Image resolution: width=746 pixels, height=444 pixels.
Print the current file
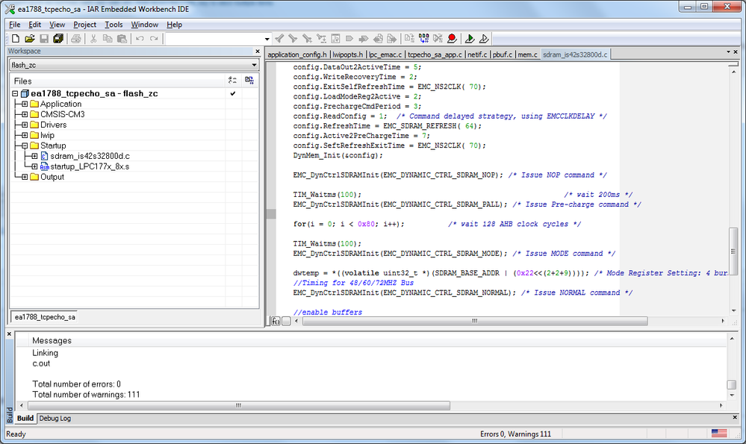75,39
